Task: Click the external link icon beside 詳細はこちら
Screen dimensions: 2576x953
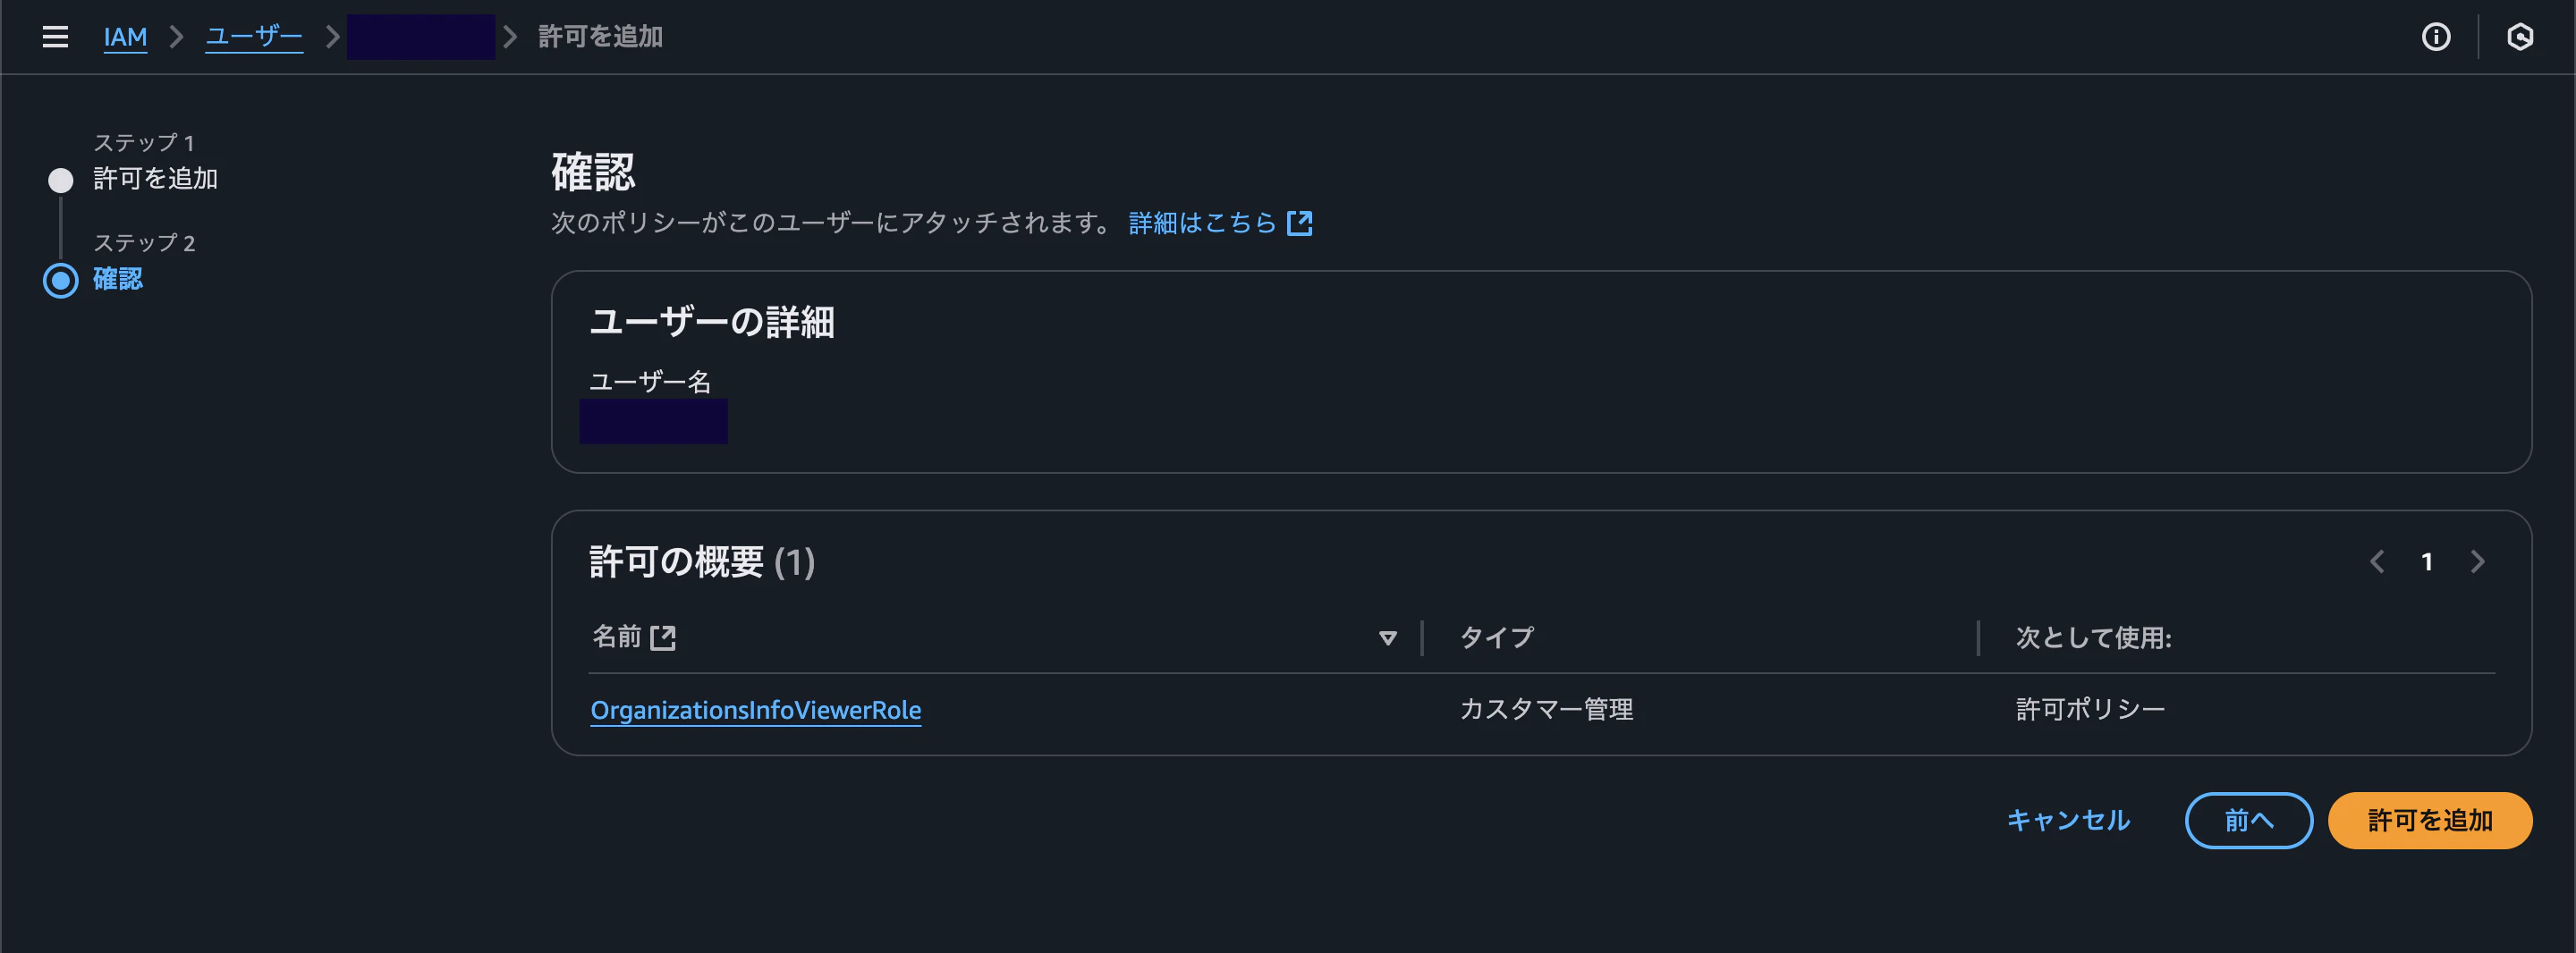Action: pos(1300,223)
